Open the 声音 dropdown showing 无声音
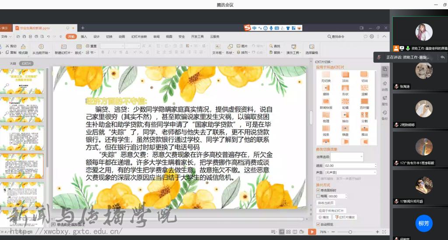Viewport: 448px width, 240px height. pos(350,173)
